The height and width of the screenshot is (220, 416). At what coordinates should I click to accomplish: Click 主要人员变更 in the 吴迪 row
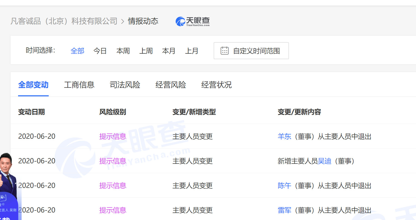[x=193, y=161]
